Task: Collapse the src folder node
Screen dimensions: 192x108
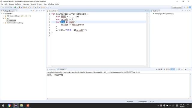Action: pos(4,18)
